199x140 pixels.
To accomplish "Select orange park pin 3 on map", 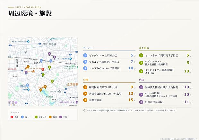I will click(x=41, y=90).
